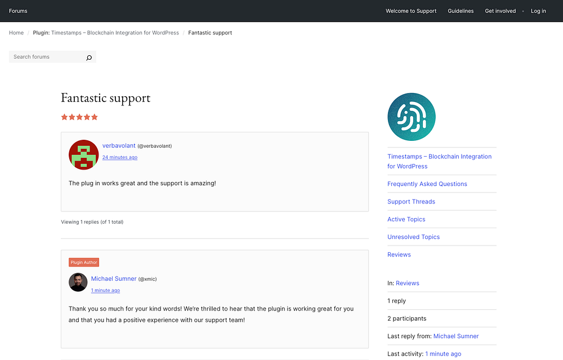Viewport: 563px width, 360px height.
Task: Open Michael Sumner author name link in reply
Action: point(114,278)
